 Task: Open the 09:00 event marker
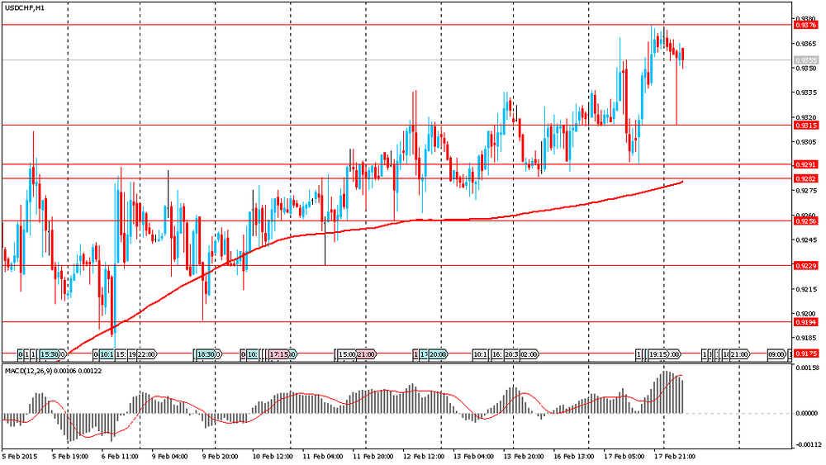point(776,354)
